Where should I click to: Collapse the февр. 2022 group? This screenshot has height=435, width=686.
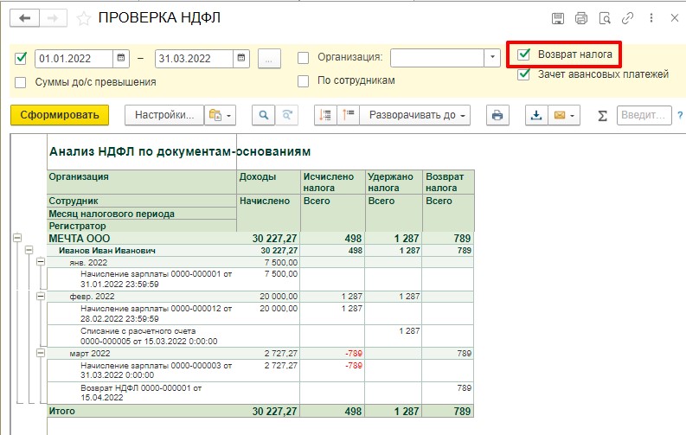point(41,296)
